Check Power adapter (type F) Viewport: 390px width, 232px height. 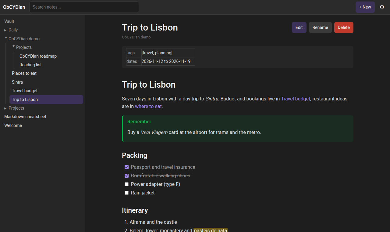click(x=127, y=184)
